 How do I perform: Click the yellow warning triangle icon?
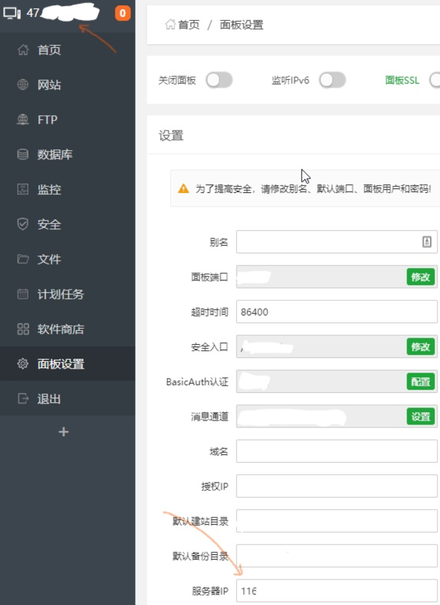(183, 189)
